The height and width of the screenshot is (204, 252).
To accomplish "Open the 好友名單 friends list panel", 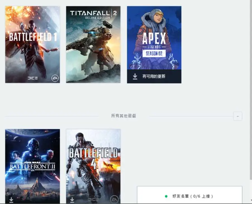I will click(x=190, y=195).
